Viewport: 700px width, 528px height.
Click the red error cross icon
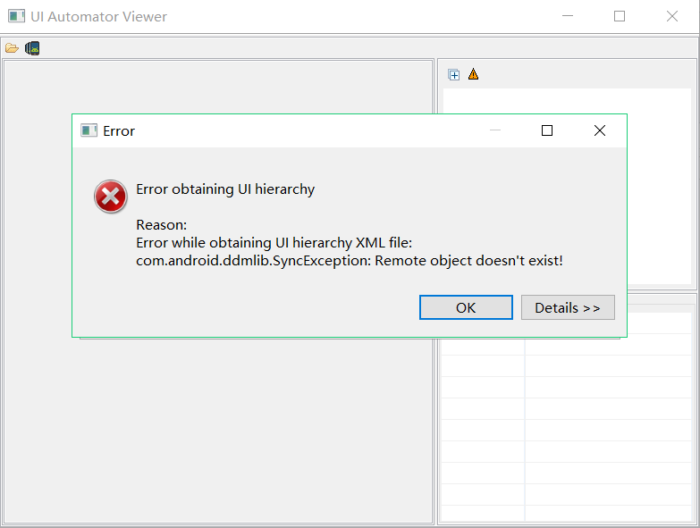pyautogui.click(x=110, y=197)
